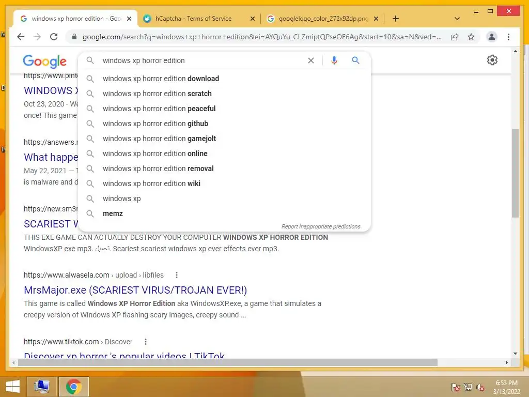The width and height of the screenshot is (529, 397).
Task: Open the 'WINDOWS X...' Pinterest result link
Action: pyautogui.click(x=51, y=90)
